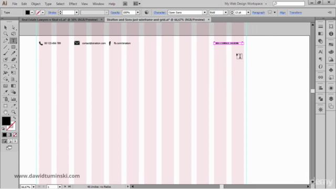Pick the Lasso tool
The image size is (336, 189).
(14, 34)
